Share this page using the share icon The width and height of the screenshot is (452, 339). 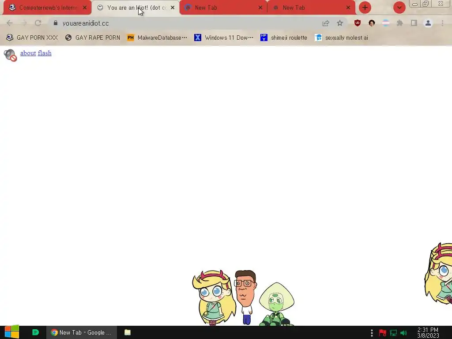[326, 23]
